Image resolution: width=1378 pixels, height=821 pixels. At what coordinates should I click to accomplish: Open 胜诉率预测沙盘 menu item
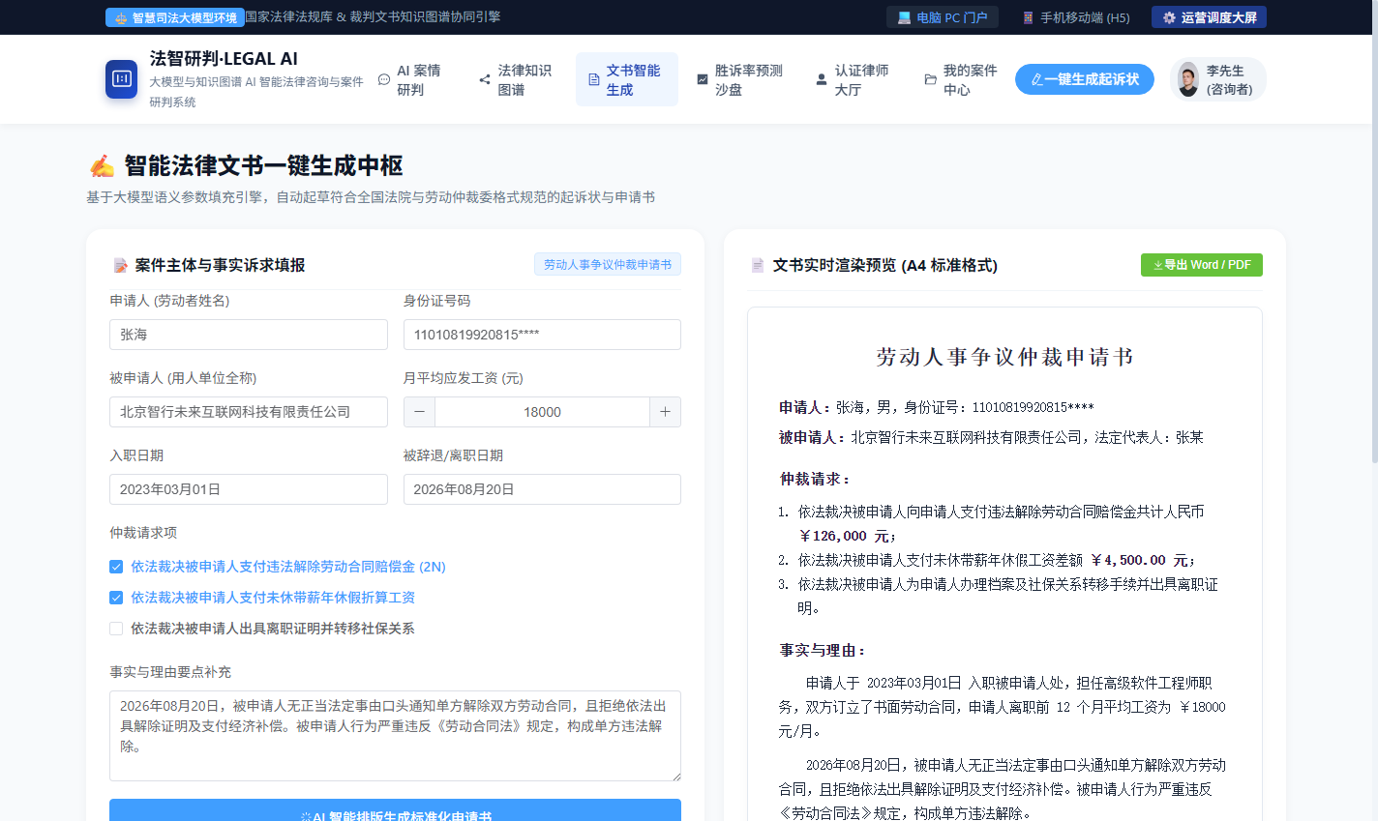click(x=740, y=79)
